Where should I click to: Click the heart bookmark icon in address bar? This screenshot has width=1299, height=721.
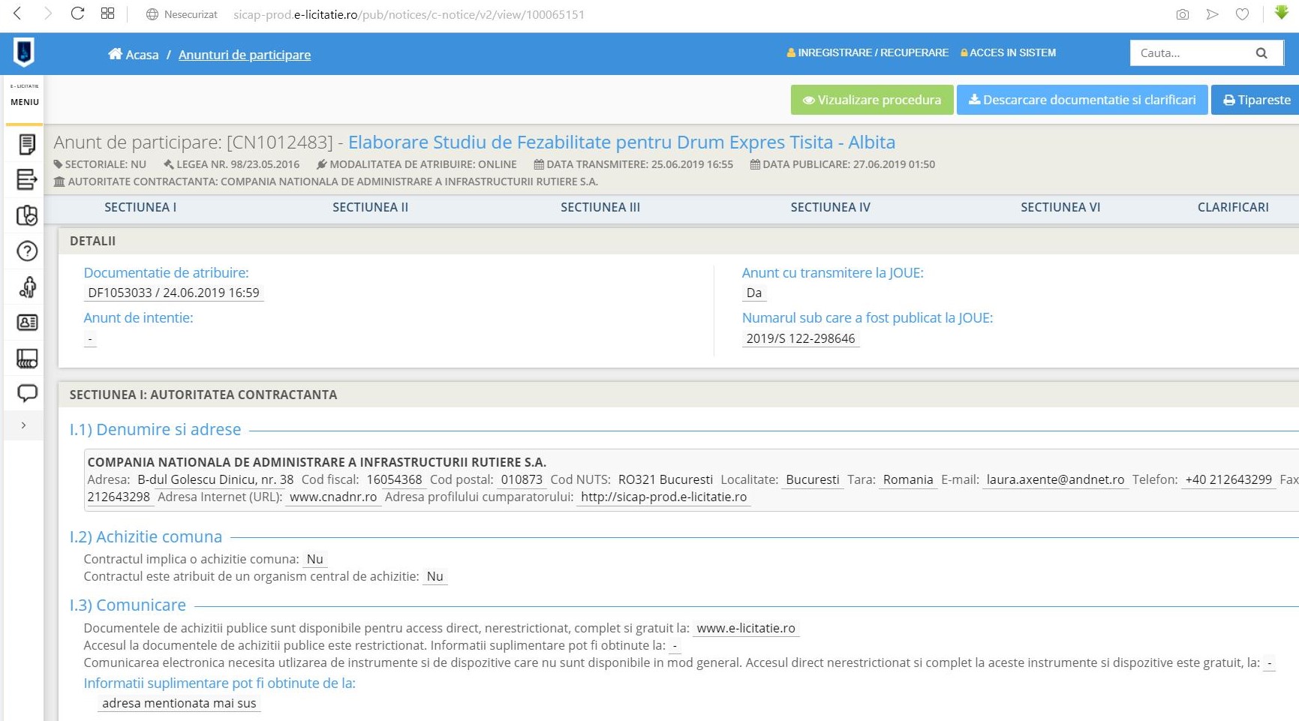click(x=1242, y=14)
